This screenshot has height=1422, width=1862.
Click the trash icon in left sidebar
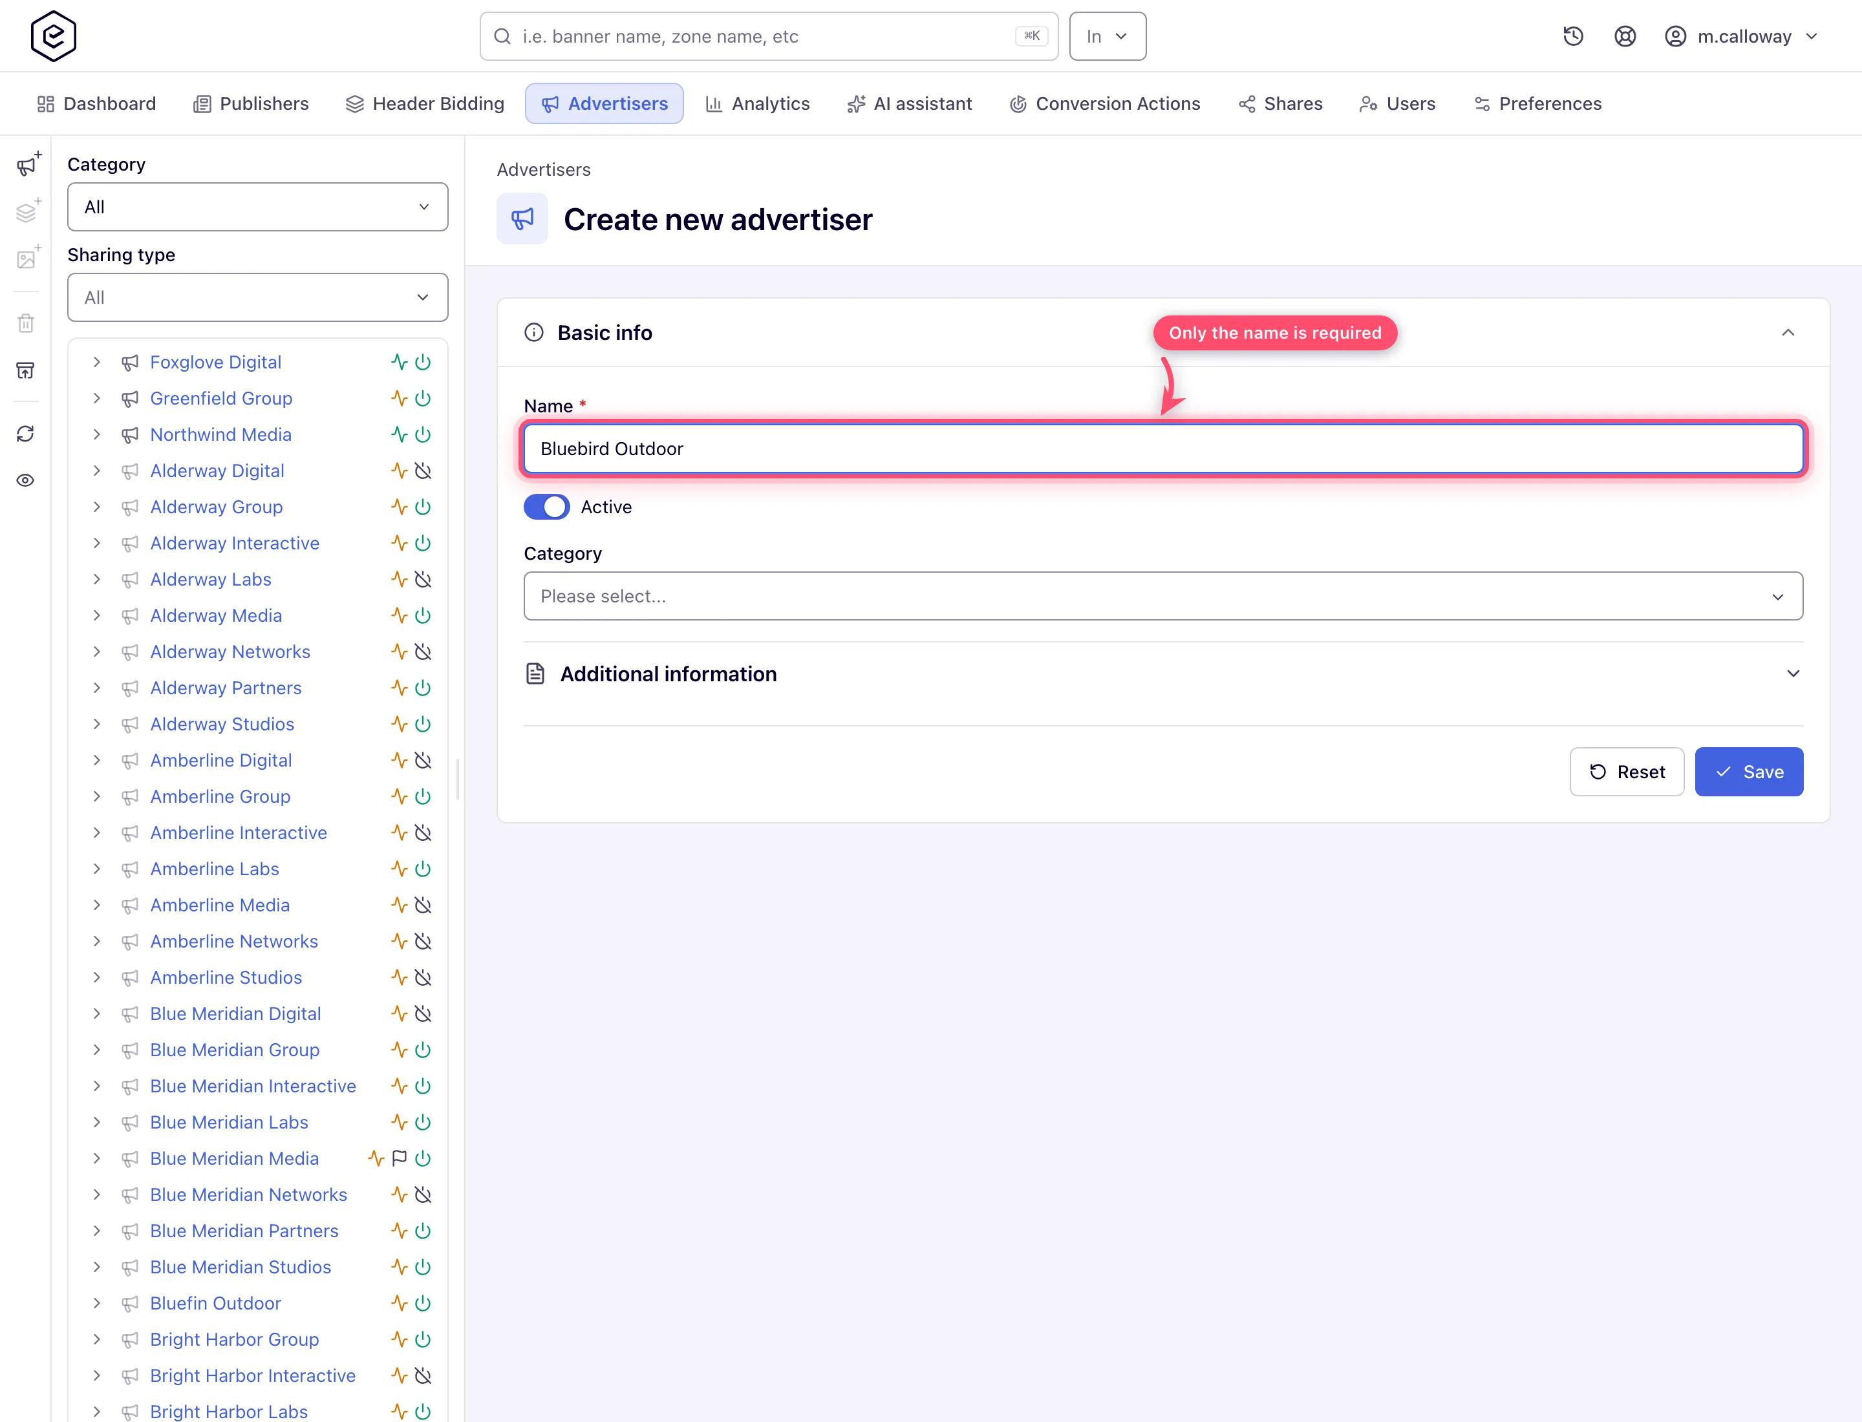pyautogui.click(x=25, y=323)
